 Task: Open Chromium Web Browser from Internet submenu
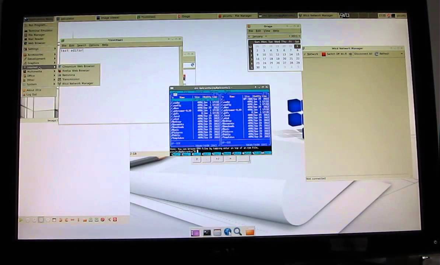coord(78,66)
